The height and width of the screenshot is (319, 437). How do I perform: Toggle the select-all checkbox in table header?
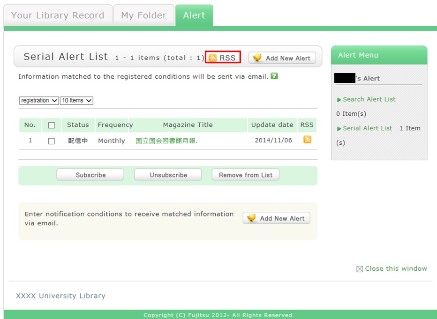[52, 125]
